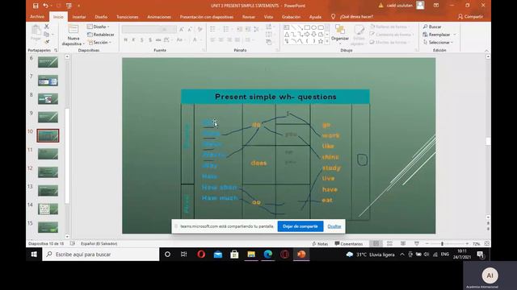The height and width of the screenshot is (290, 517).
Task: Click Dejar de compartir button
Action: (x=301, y=226)
